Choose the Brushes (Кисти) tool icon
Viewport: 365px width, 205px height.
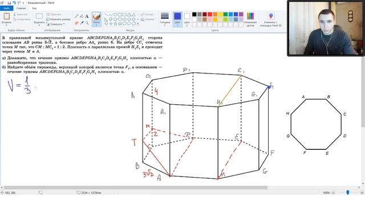96,17
